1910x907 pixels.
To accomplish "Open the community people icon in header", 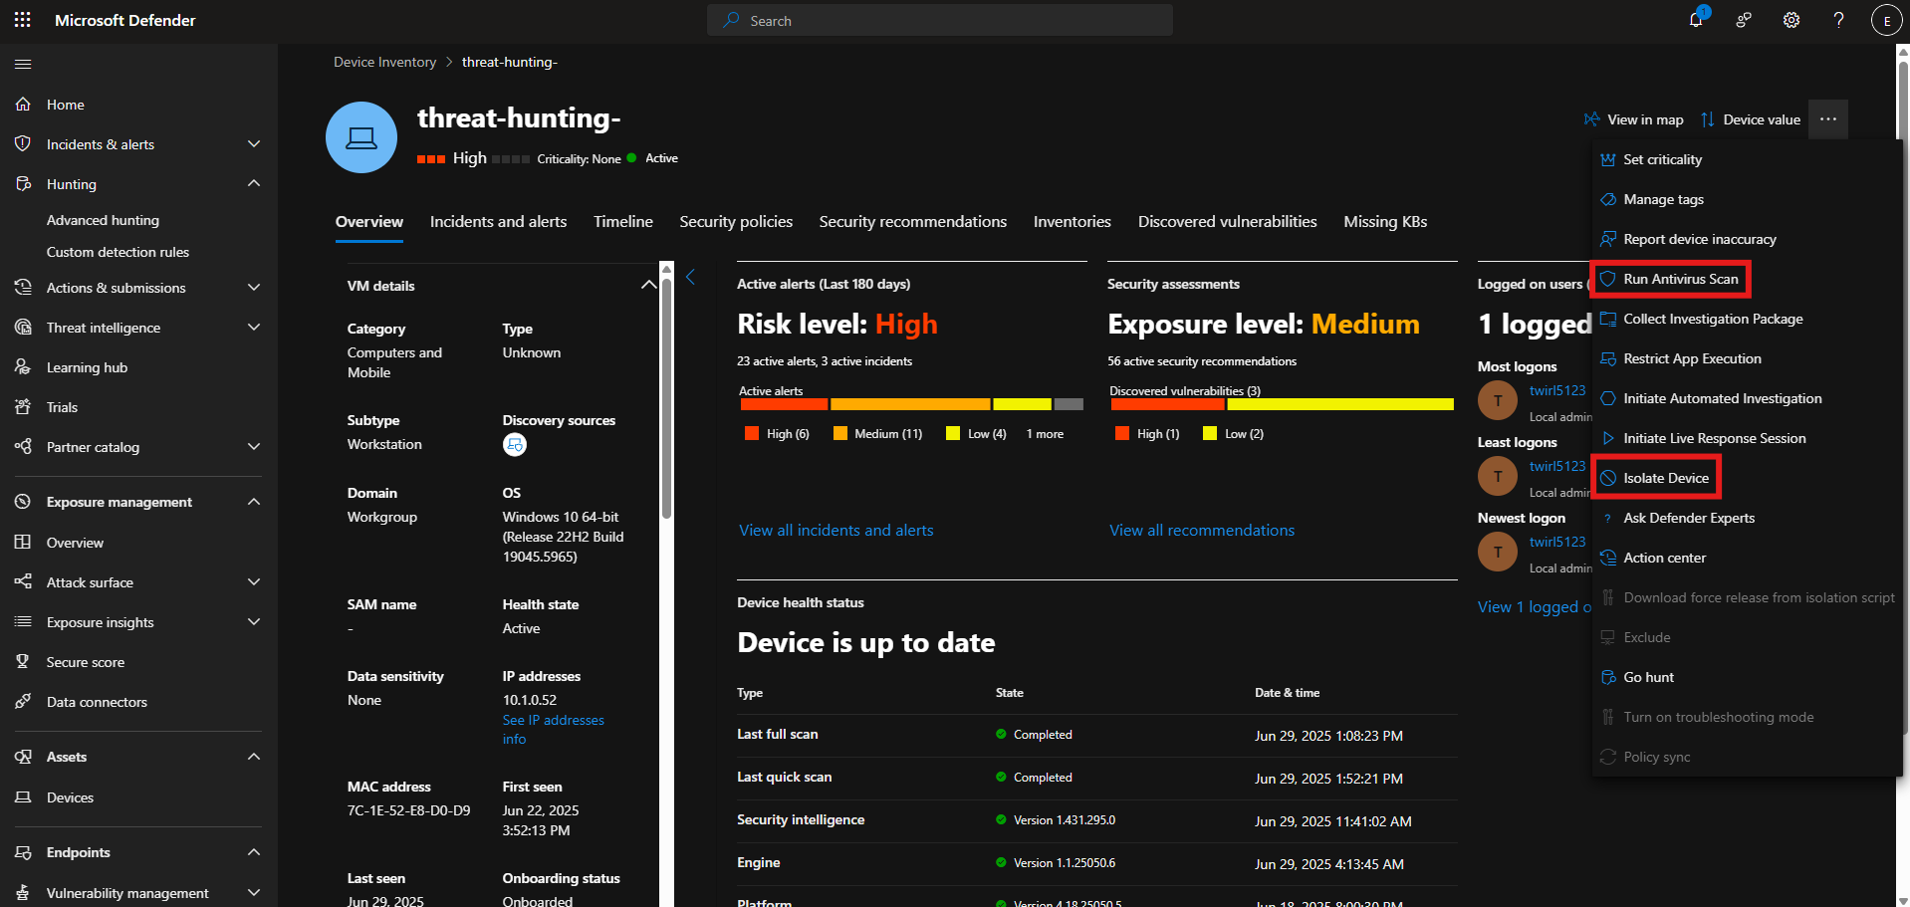I will pos(1744,20).
